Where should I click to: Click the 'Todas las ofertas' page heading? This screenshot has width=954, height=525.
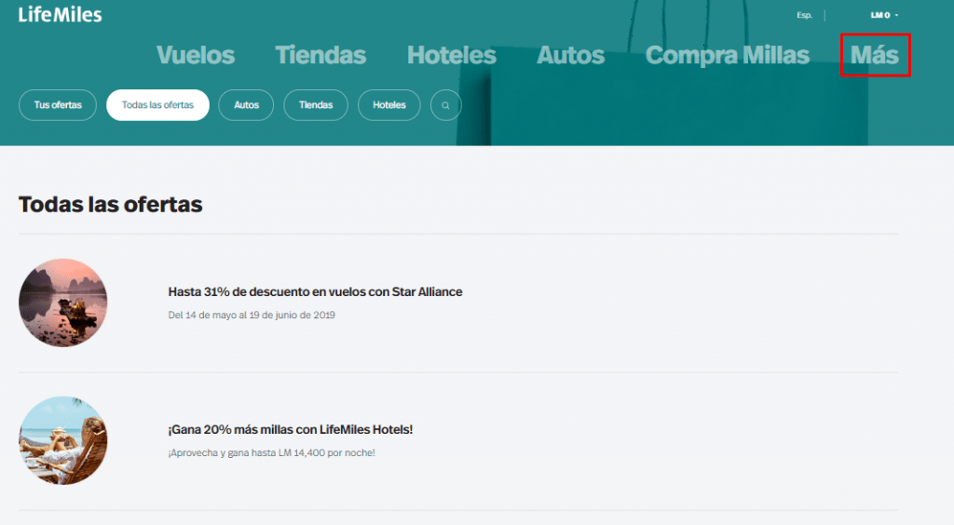click(x=110, y=204)
